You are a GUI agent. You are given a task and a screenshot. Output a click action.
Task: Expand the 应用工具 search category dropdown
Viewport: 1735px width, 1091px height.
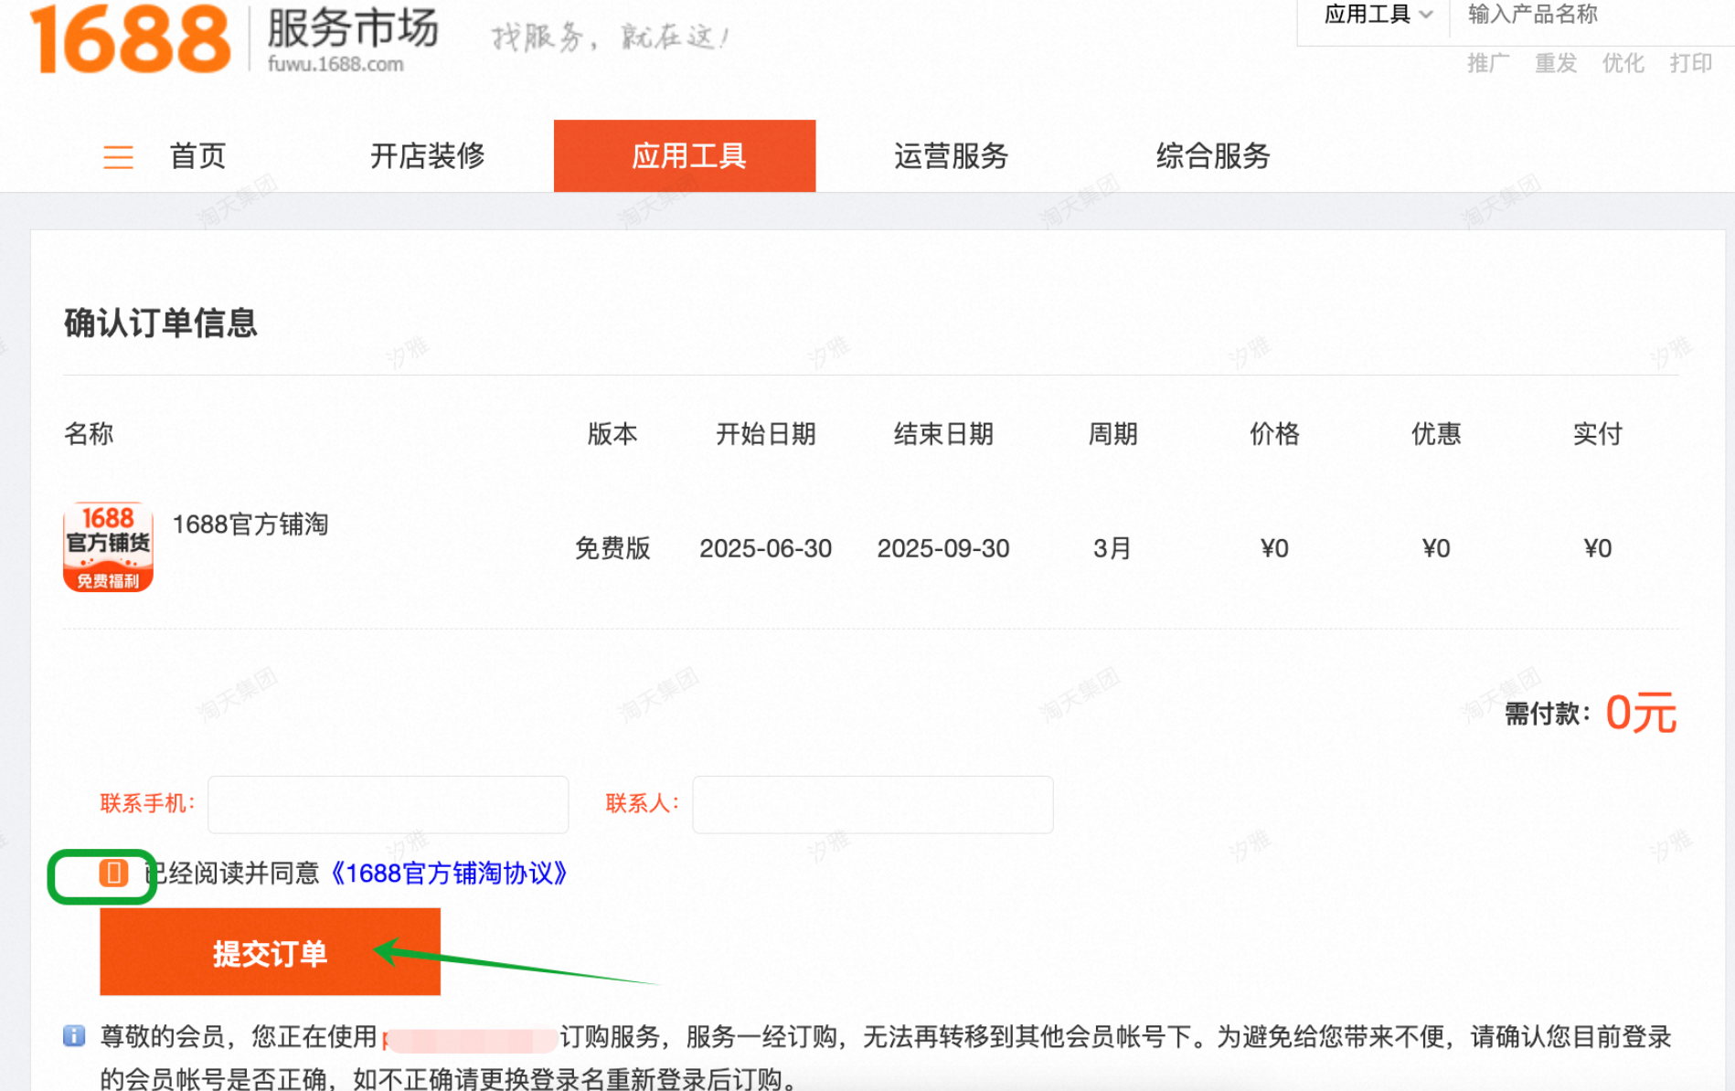(1378, 15)
